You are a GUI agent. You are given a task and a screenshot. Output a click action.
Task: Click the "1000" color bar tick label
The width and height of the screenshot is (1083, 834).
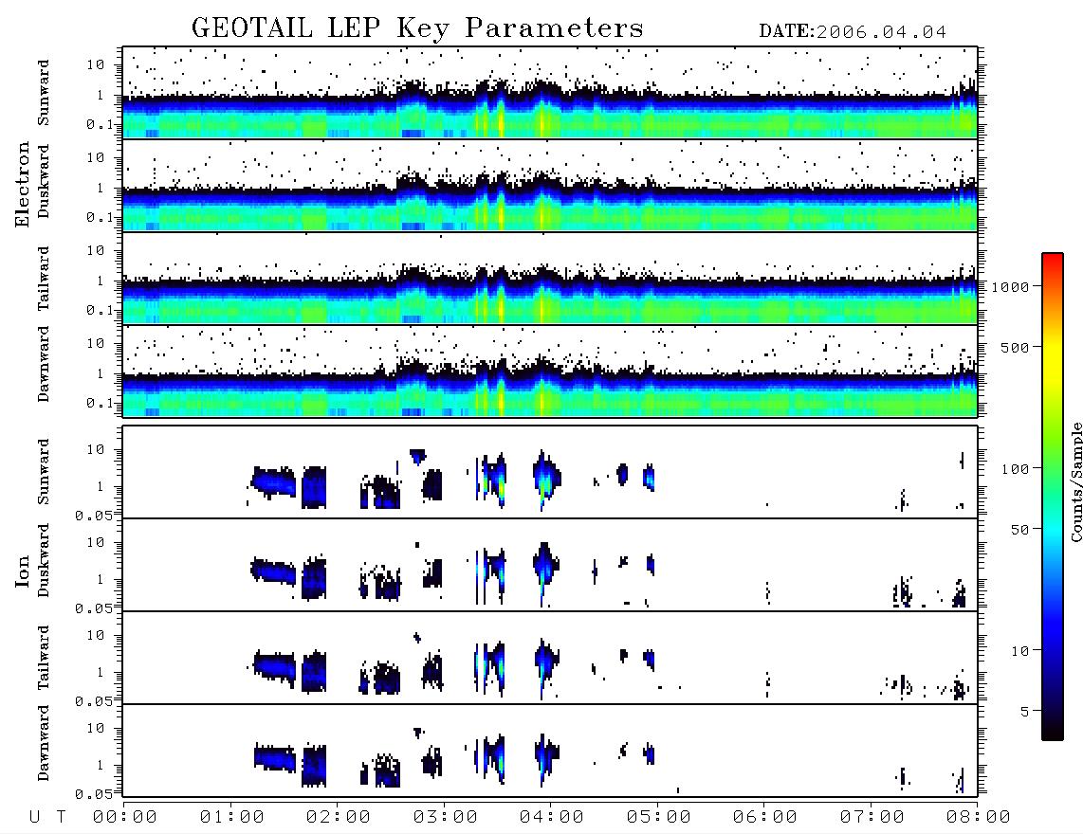1011,286
